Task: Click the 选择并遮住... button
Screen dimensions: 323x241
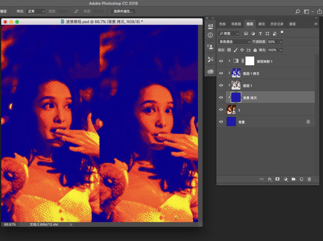Action: [x=123, y=11]
